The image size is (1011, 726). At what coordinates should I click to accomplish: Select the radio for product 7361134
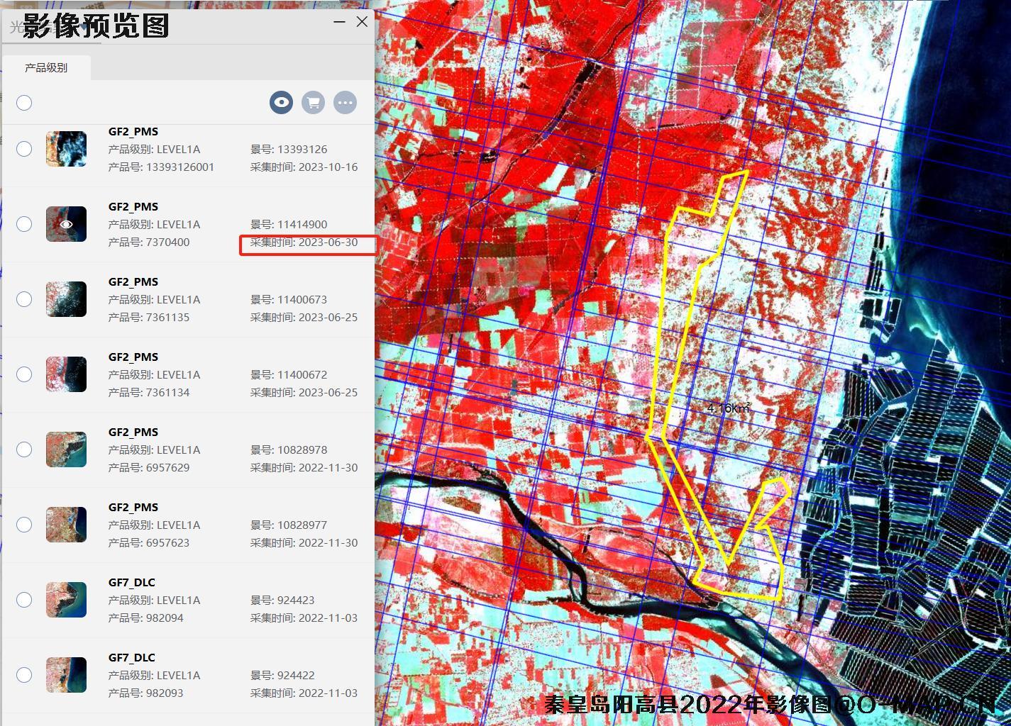coord(24,374)
